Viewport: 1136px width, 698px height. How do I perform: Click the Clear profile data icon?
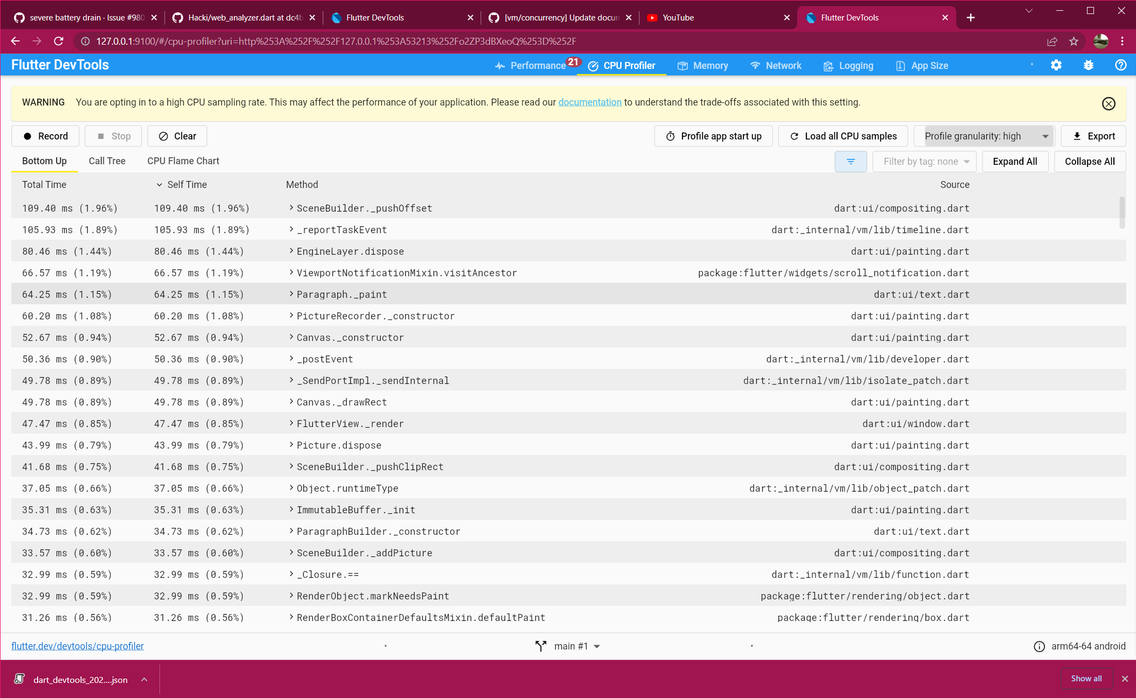[x=163, y=136]
